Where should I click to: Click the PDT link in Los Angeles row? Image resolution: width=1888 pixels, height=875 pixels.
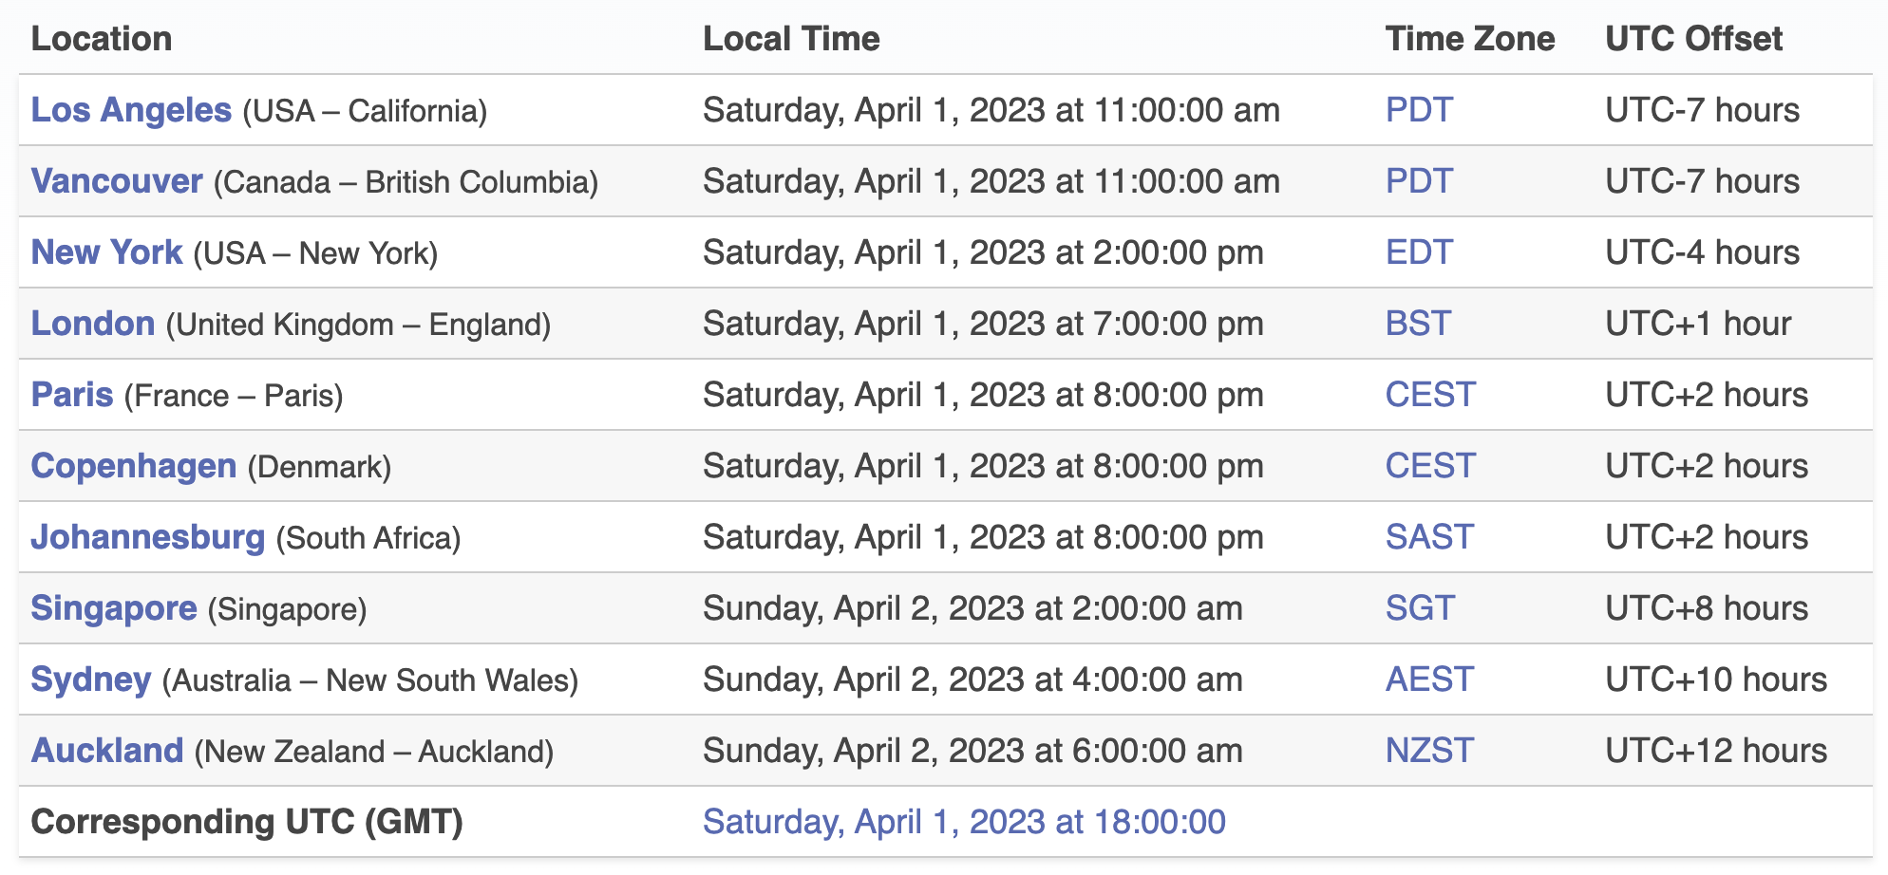point(1419,110)
